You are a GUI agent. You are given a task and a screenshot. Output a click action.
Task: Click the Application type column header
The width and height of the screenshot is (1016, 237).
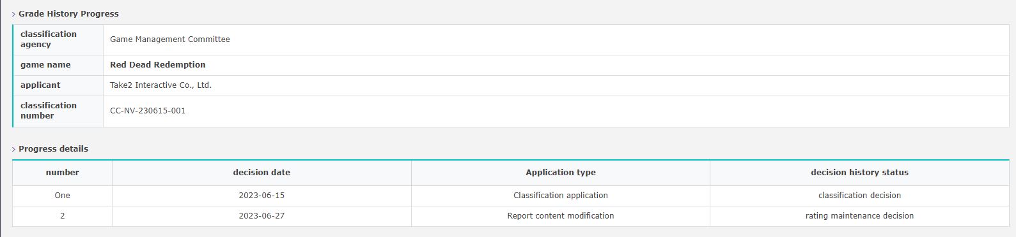pyautogui.click(x=561, y=173)
